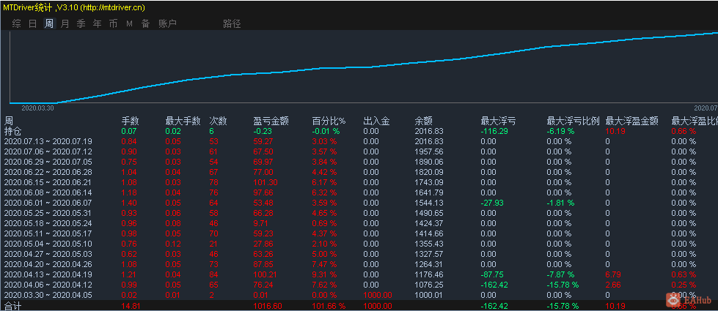
Task: Open the 账户 account tab
Action: point(168,23)
